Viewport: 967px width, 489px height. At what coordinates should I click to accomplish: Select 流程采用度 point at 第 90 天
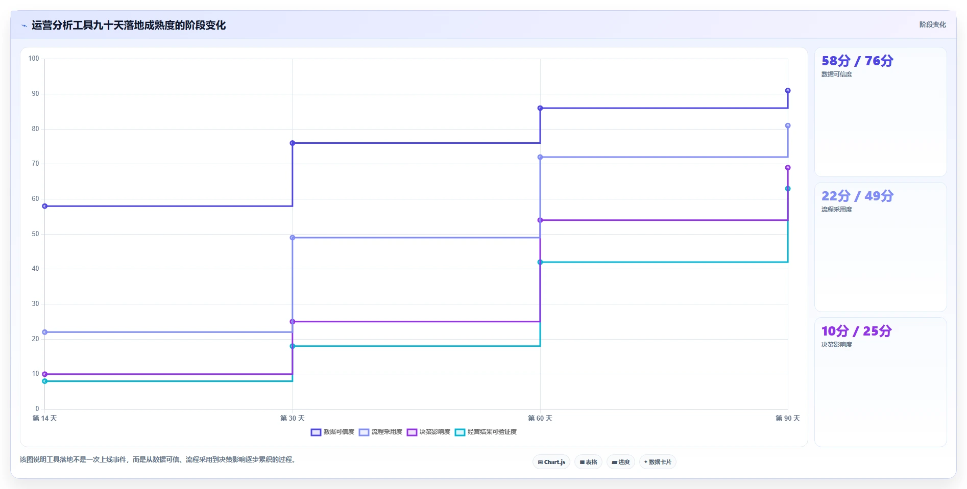(x=788, y=125)
